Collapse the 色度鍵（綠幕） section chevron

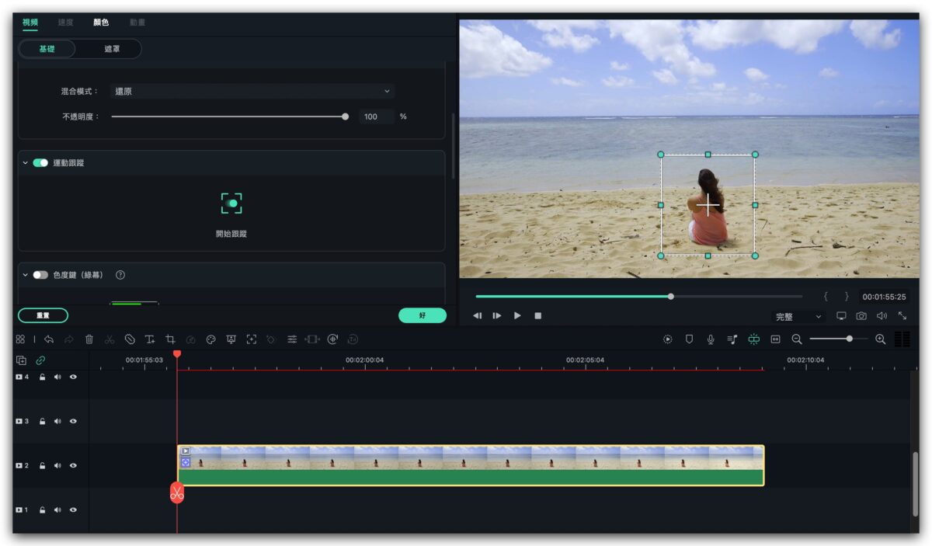coord(26,275)
